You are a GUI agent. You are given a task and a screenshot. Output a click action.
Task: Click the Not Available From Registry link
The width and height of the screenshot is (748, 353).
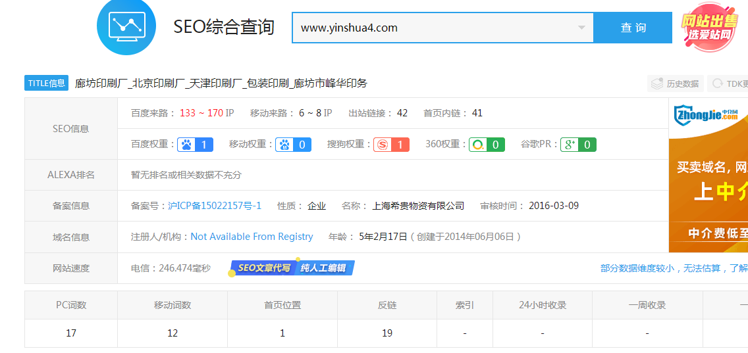pos(252,237)
